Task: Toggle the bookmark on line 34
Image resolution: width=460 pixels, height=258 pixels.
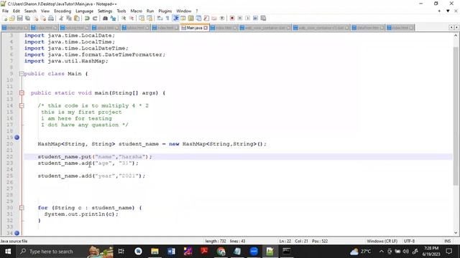Action: click(17, 233)
